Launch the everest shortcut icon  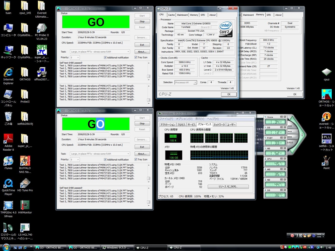326,117
